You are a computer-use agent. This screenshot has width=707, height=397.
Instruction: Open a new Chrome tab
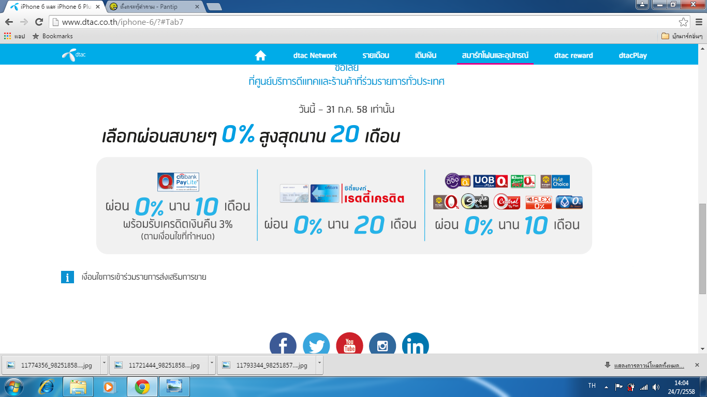[x=214, y=7]
